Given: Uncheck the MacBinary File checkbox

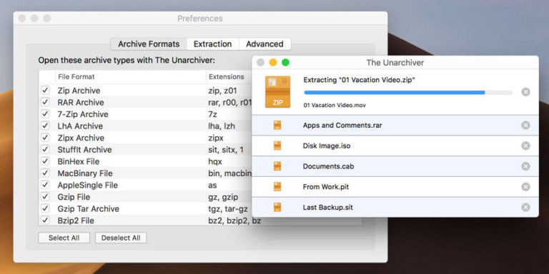Looking at the screenshot, I should [45, 173].
